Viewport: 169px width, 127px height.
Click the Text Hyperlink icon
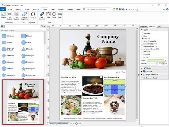tap(42, 14)
